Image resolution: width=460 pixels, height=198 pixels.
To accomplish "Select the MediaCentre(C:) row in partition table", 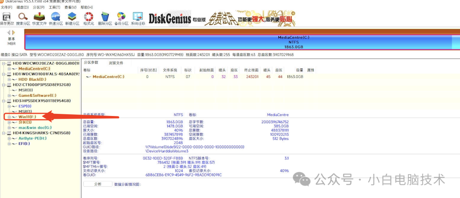I will coord(199,77).
